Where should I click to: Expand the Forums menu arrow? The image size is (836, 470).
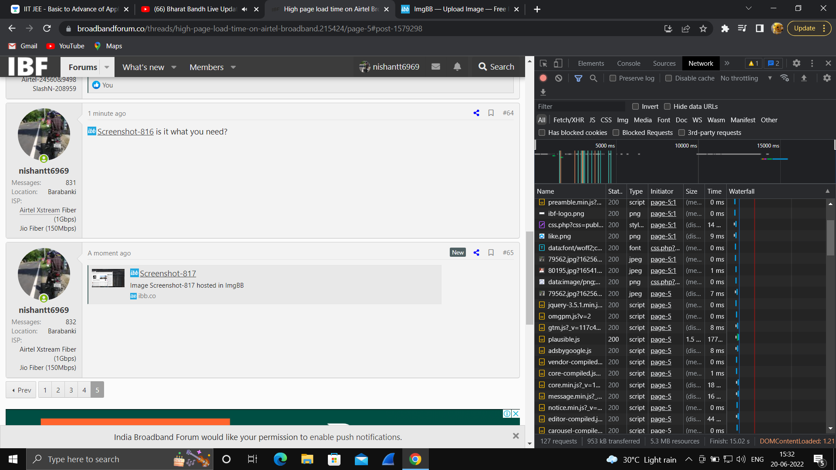tap(107, 67)
